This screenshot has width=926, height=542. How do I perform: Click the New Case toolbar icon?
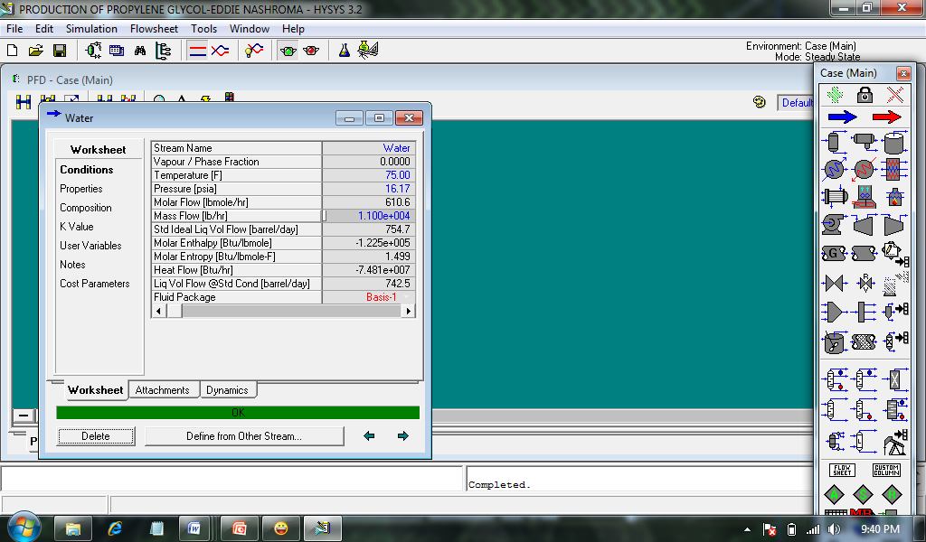[13, 51]
